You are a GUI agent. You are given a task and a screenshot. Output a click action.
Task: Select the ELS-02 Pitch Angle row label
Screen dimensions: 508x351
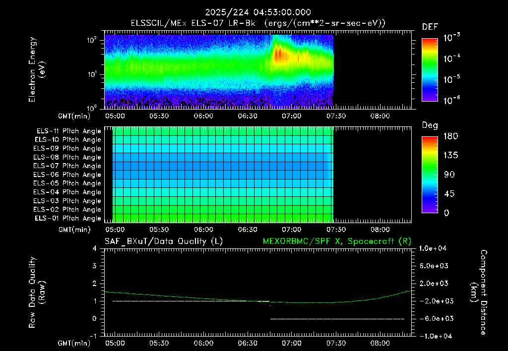point(67,210)
